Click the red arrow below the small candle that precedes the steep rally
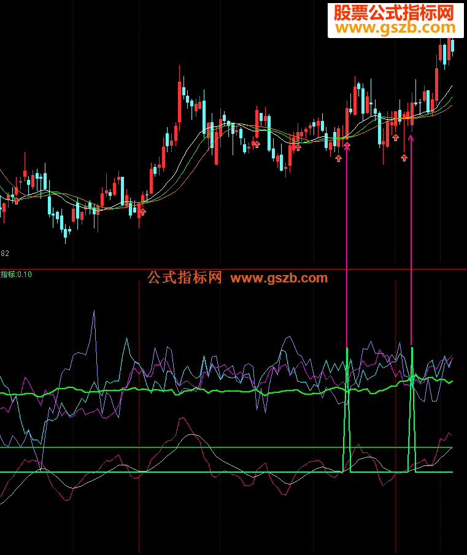The width and height of the screenshot is (467, 555). coord(142,212)
